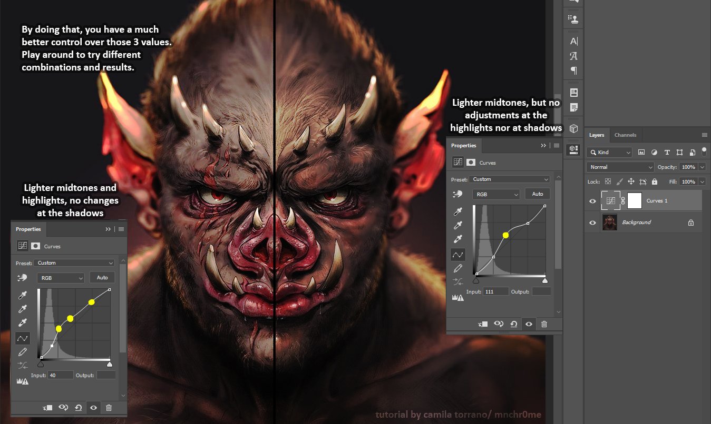Open the Paragraph panel icon
The width and height of the screenshot is (711, 424).
pyautogui.click(x=573, y=70)
